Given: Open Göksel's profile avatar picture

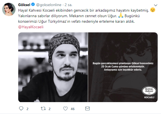Looking at the screenshot, I should (9, 9).
